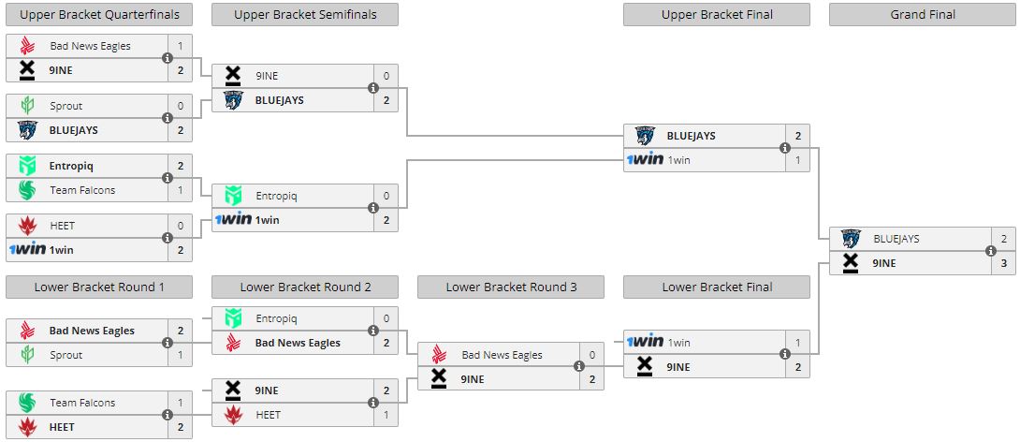
Task: Open 9INE team link in the Grand Final
Action: click(x=882, y=263)
